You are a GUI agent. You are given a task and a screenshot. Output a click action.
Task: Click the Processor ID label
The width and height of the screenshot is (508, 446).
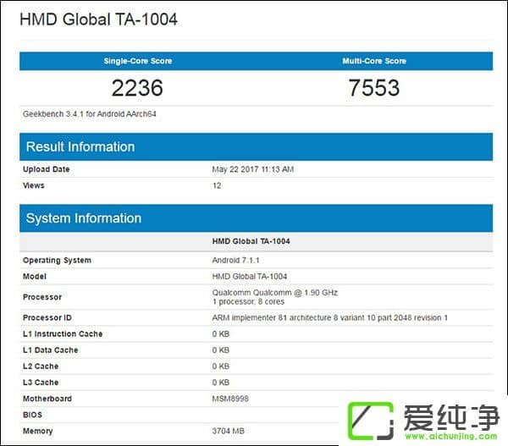47,317
